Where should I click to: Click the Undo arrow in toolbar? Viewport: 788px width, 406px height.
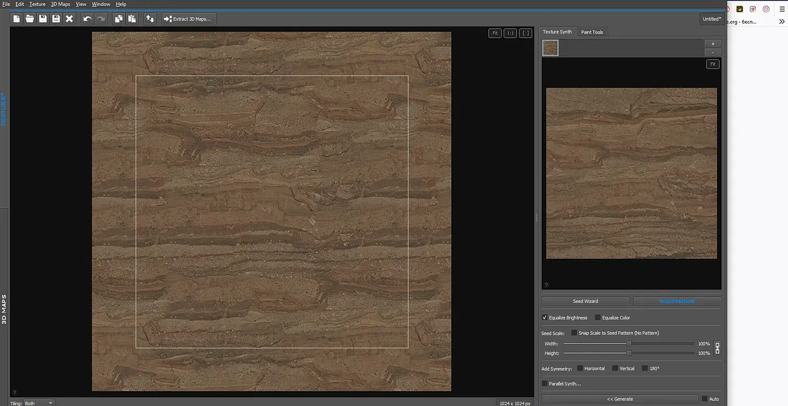pyautogui.click(x=87, y=19)
